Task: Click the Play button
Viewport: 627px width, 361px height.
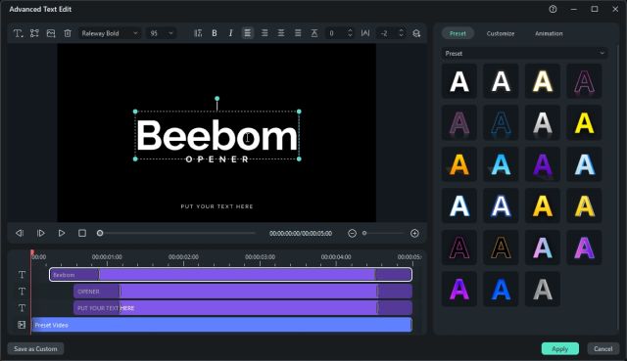Action: (x=61, y=233)
